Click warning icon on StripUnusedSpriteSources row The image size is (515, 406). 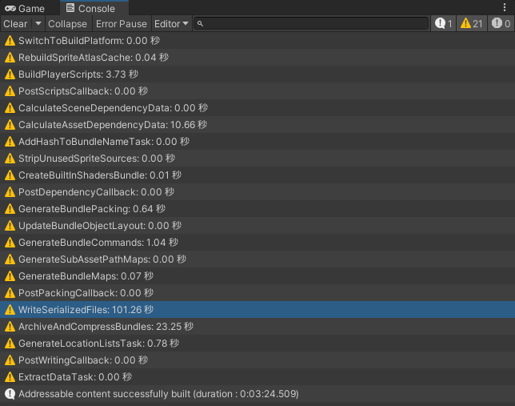coord(10,159)
